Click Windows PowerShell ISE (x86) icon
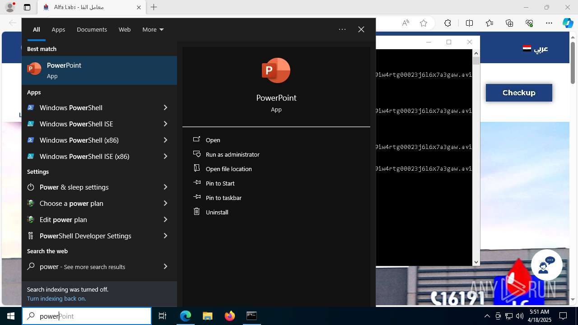This screenshot has height=325, width=578. (31, 156)
